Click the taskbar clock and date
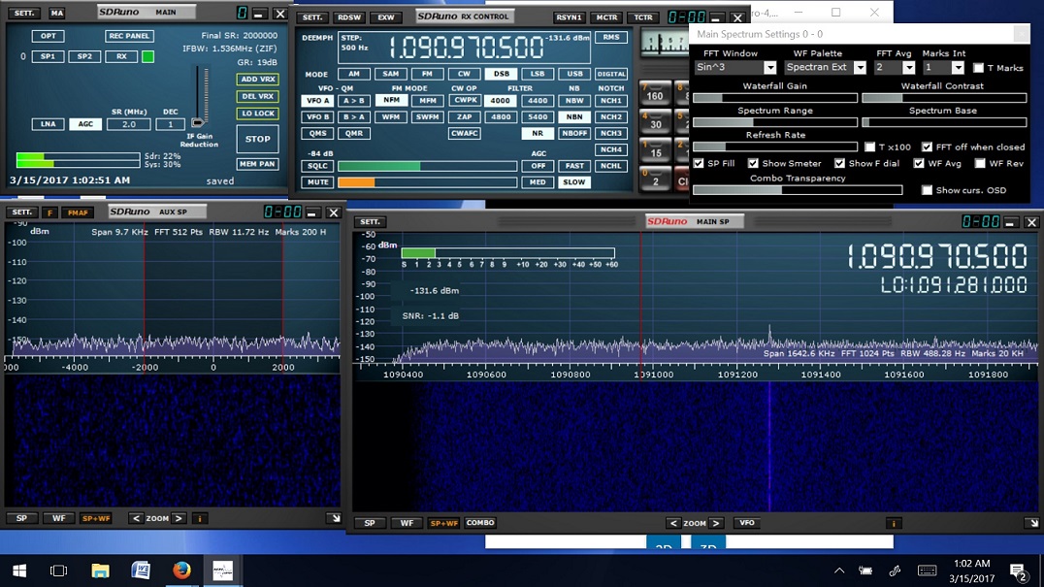This screenshot has height=587, width=1044. (x=971, y=571)
